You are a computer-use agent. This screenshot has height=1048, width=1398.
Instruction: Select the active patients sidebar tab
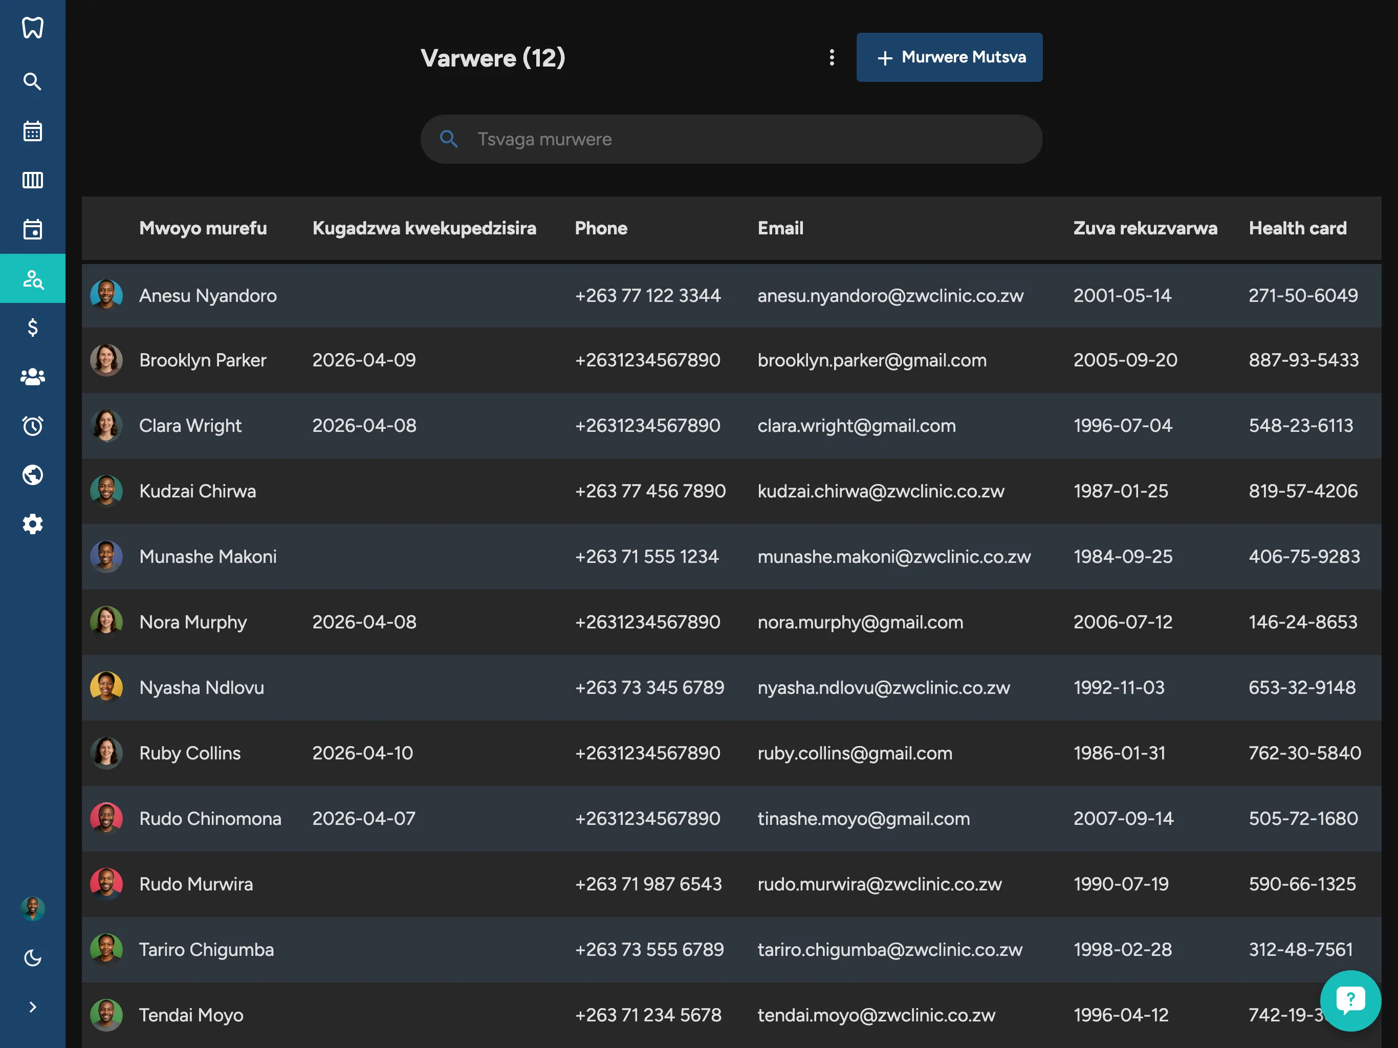pyautogui.click(x=32, y=278)
